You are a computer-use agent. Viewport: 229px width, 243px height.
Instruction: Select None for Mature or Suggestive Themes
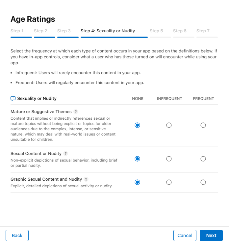coord(138,125)
